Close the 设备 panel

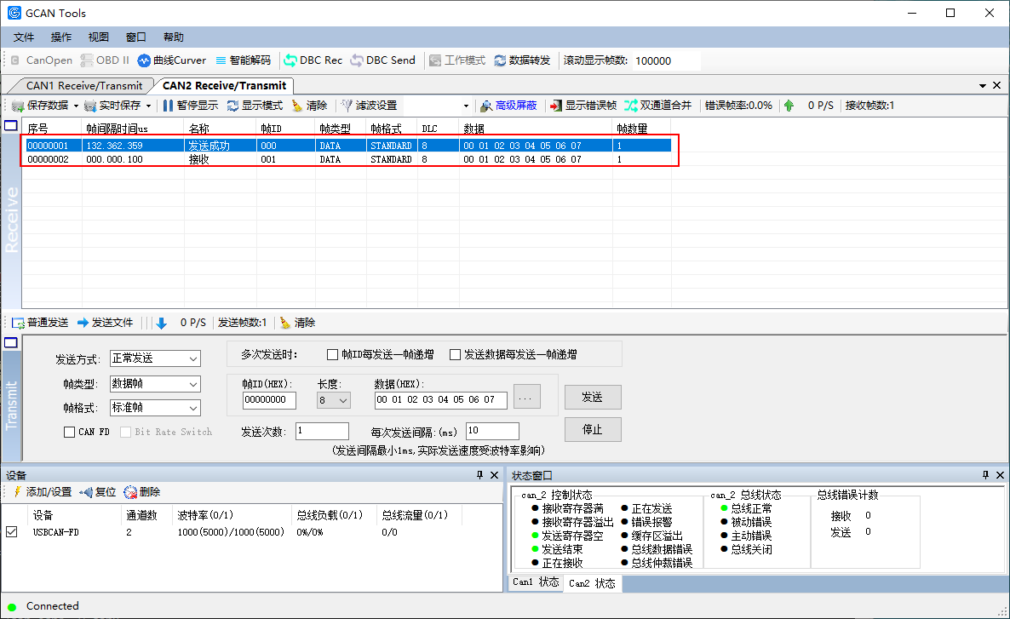tap(494, 475)
